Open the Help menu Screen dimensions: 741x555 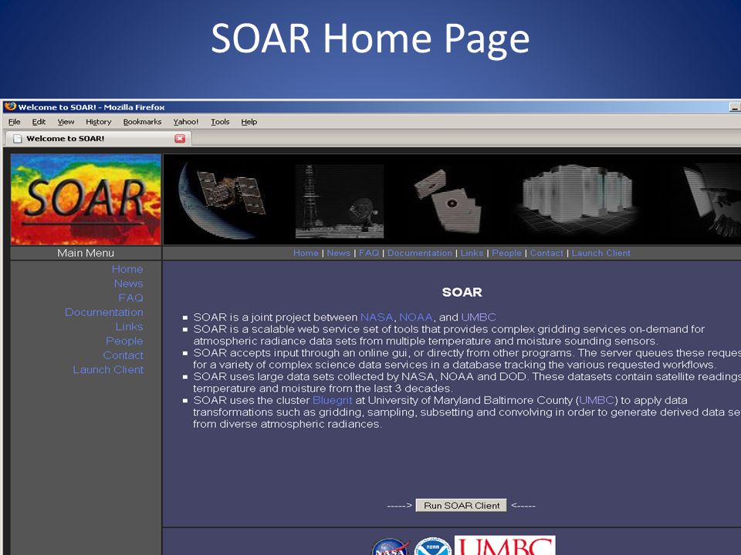pyautogui.click(x=249, y=122)
